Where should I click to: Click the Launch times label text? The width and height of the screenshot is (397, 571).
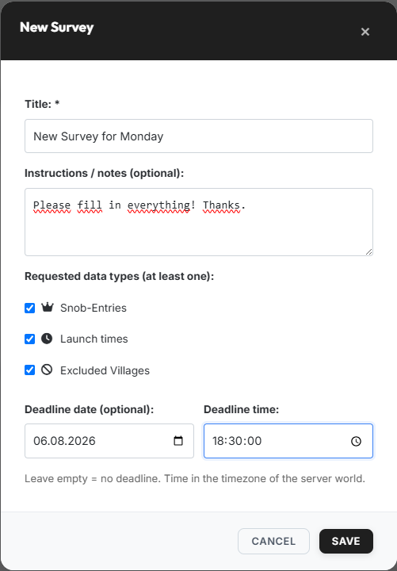[94, 339]
